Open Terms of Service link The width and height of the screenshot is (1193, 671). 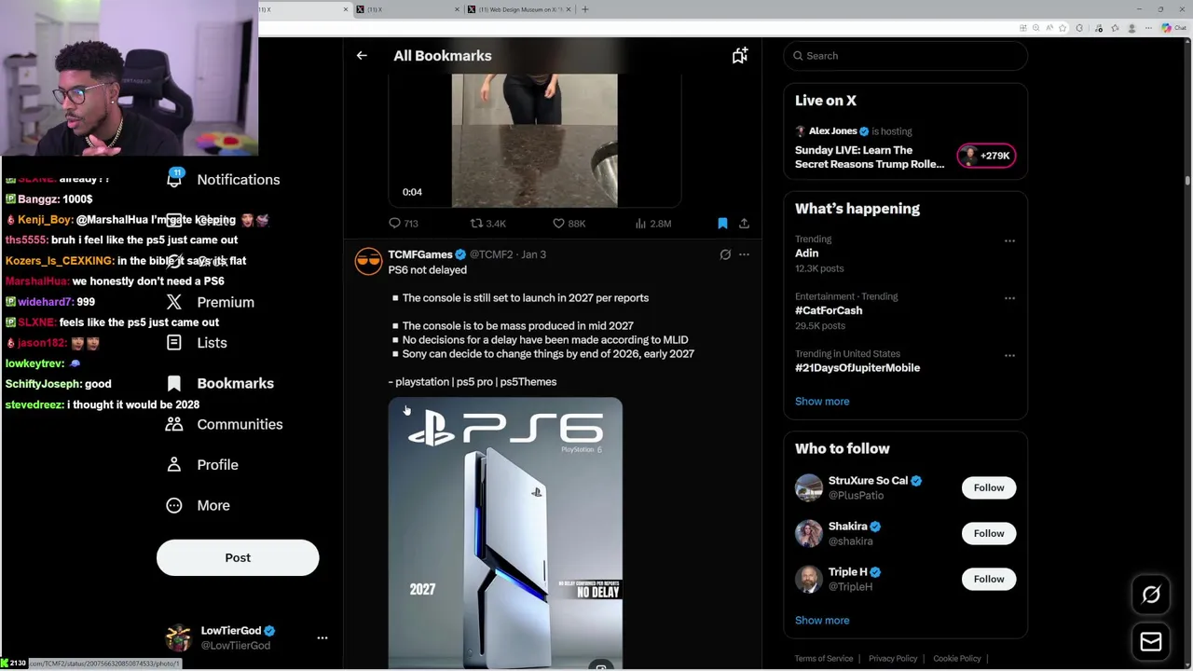point(824,659)
